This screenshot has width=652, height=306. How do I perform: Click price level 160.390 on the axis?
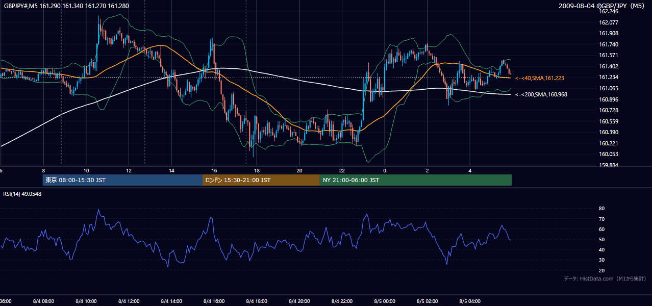[608, 132]
